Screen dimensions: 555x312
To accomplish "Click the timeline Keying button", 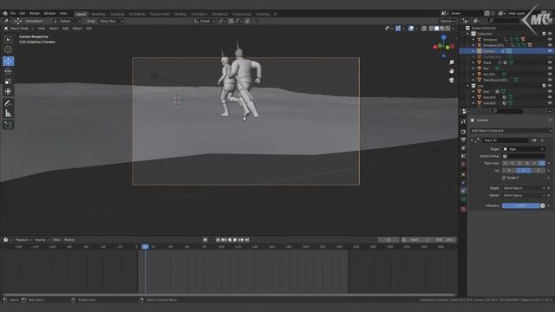I will (42, 240).
